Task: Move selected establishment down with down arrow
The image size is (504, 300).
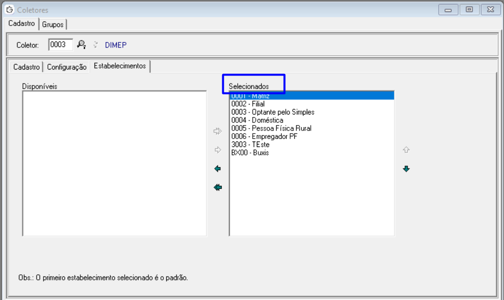Action: (x=406, y=169)
